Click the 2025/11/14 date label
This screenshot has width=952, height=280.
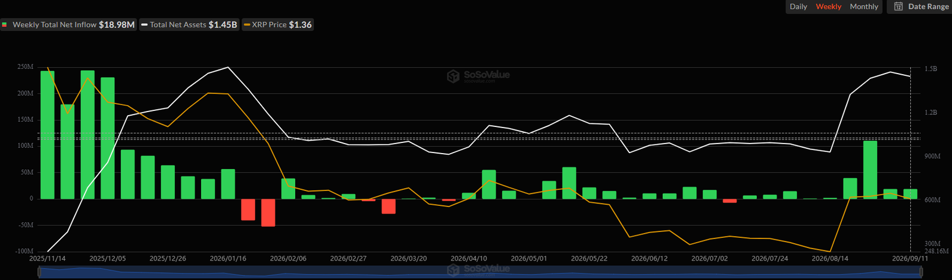click(x=48, y=259)
